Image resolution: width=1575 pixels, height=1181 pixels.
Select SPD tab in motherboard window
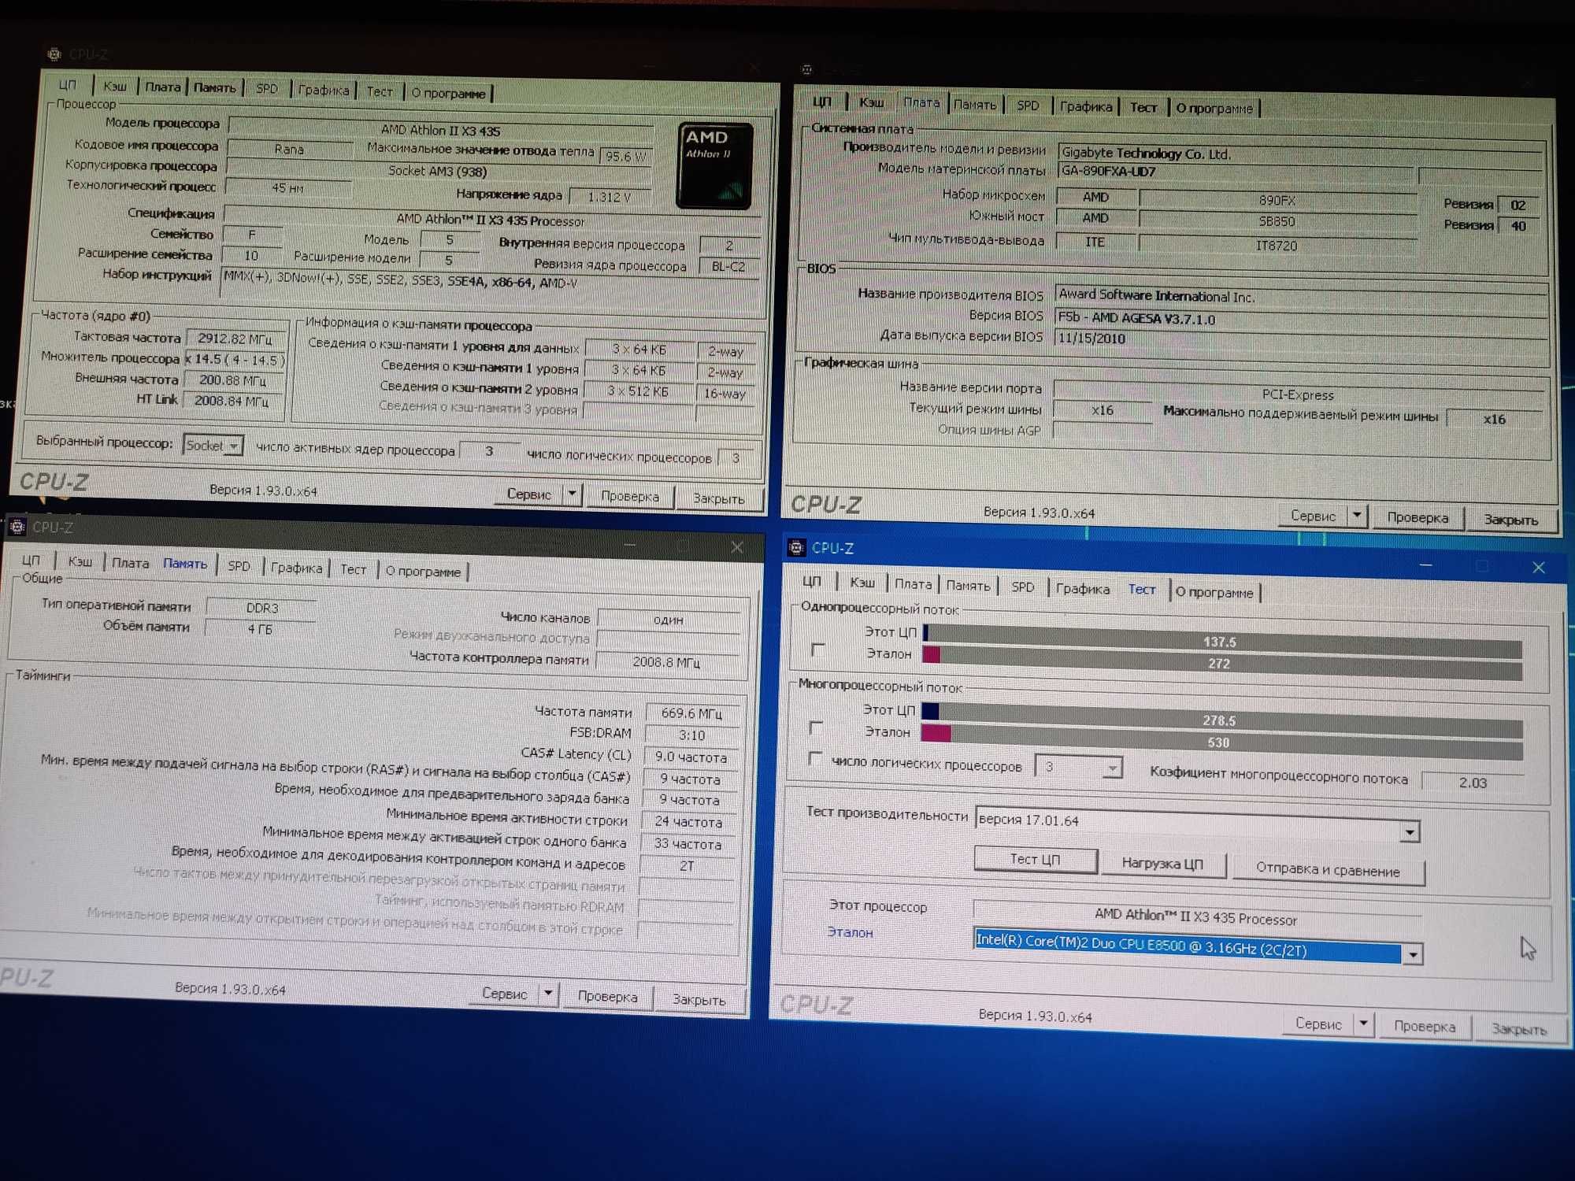(1027, 105)
